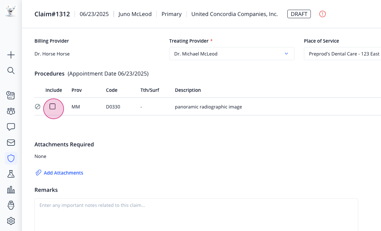Click the red claim warning alert icon
381x231 pixels.
(322, 14)
